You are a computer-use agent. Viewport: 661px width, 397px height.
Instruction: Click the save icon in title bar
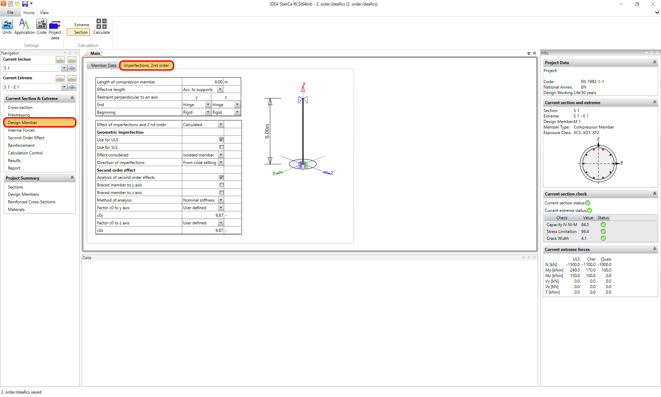click(25, 4)
